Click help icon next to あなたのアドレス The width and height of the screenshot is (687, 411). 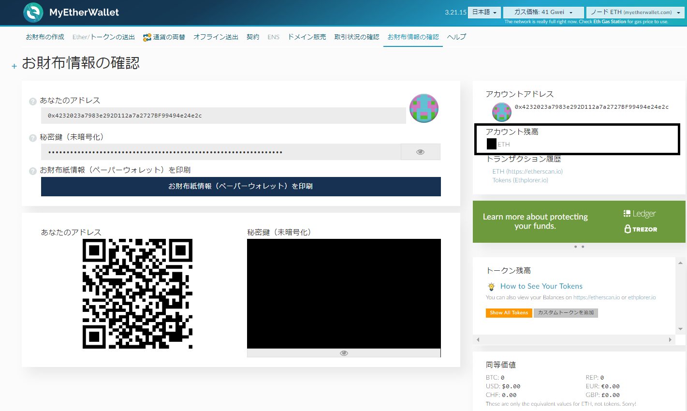click(33, 102)
